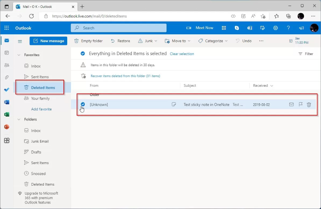Open Outlook Settings gear
This screenshot has height=209, width=321.
[276, 28]
